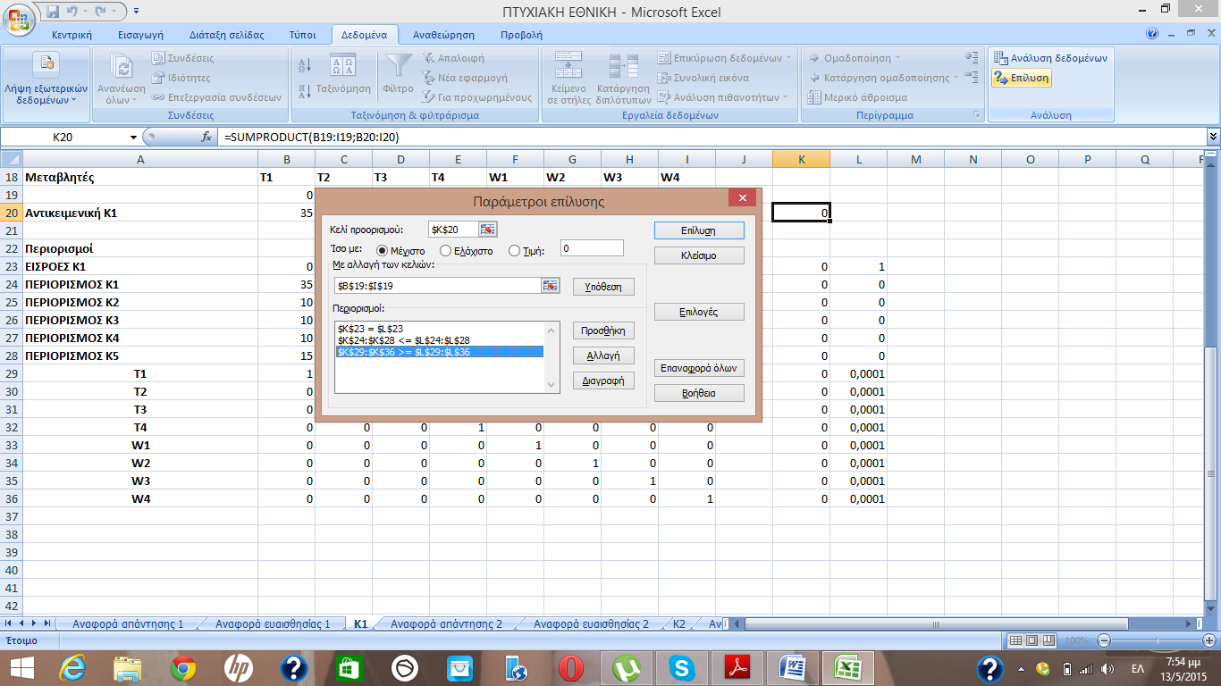Expand the Κατάργηση ομαδοποίησης dropdown arrow
This screenshot has width=1221, height=686.
click(956, 78)
